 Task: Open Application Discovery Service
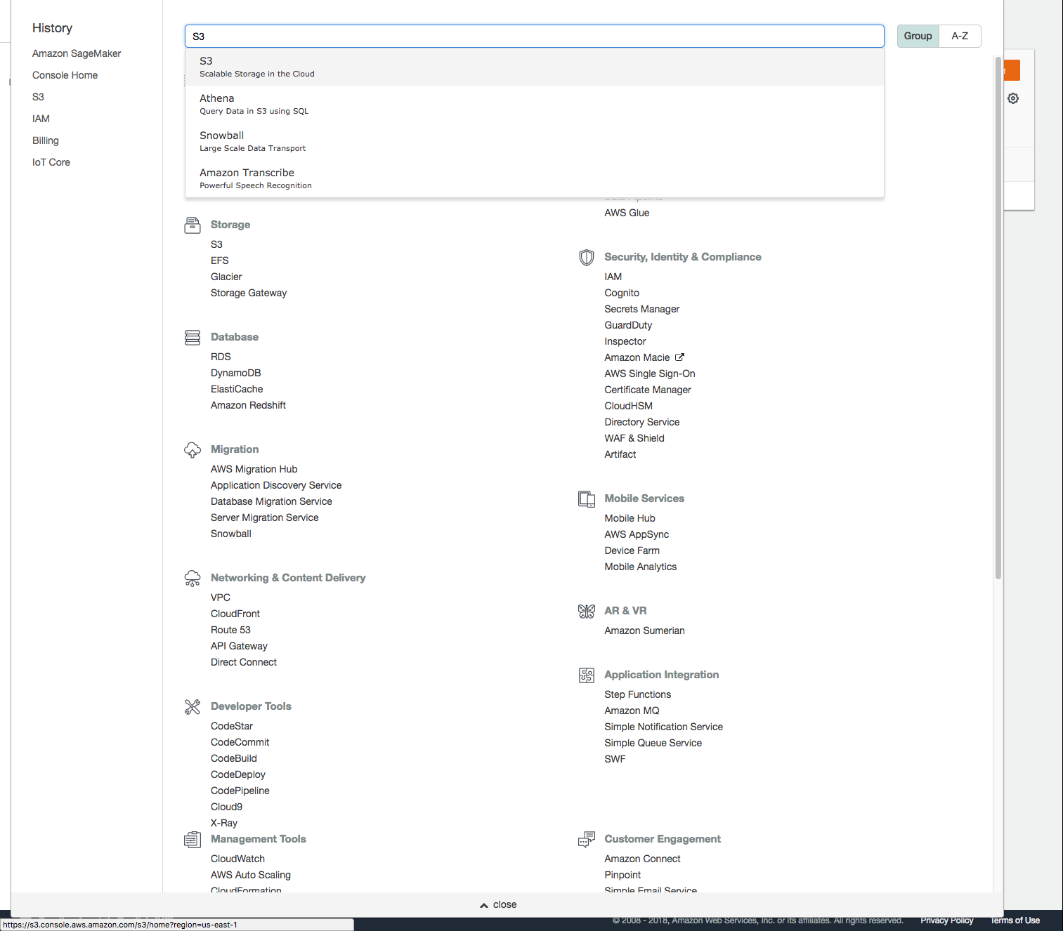pos(276,485)
